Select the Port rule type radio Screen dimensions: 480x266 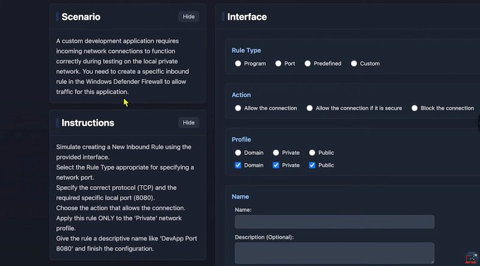pyautogui.click(x=278, y=64)
